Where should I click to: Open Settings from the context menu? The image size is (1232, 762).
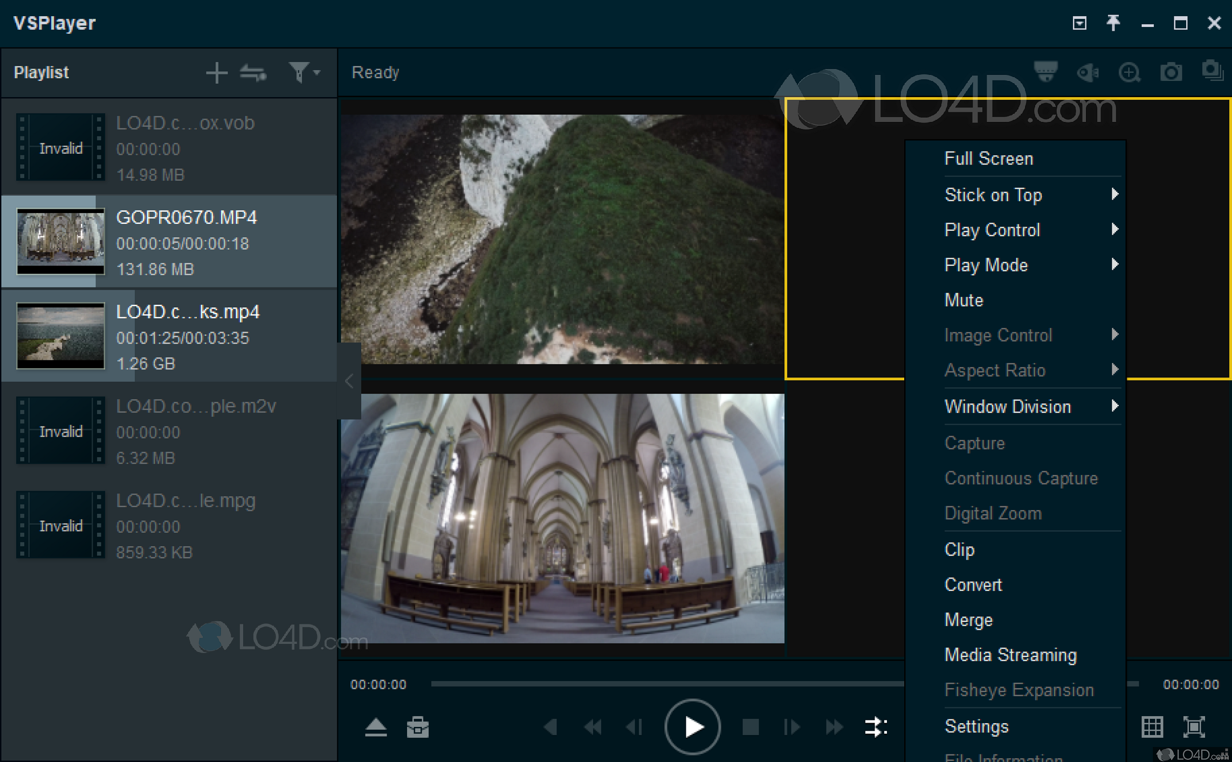[x=977, y=726]
